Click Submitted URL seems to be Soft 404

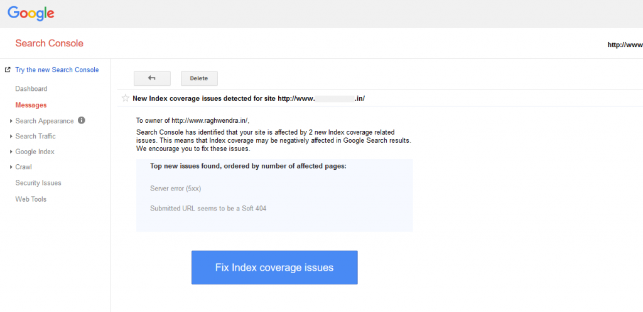tap(208, 208)
